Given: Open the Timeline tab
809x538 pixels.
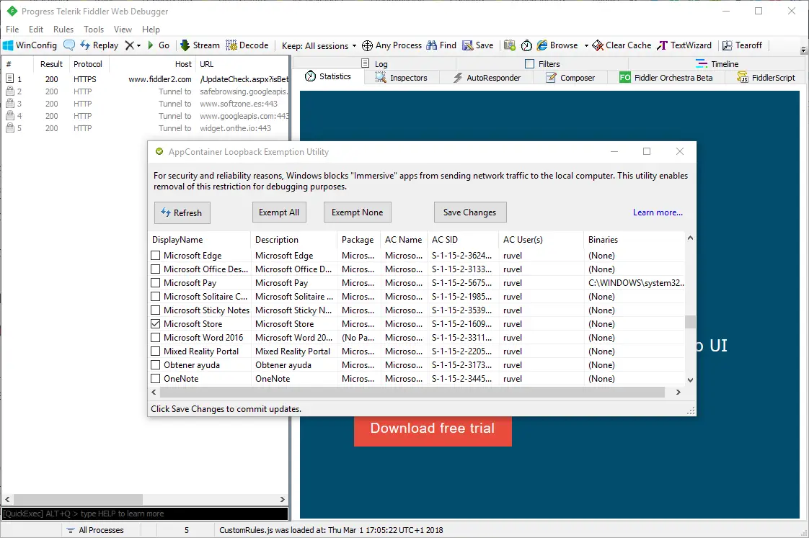Looking at the screenshot, I should (x=717, y=63).
